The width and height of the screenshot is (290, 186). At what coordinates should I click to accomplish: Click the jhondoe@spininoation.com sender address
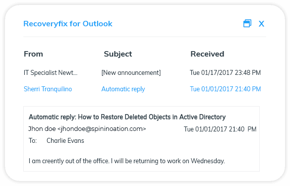(x=102, y=128)
